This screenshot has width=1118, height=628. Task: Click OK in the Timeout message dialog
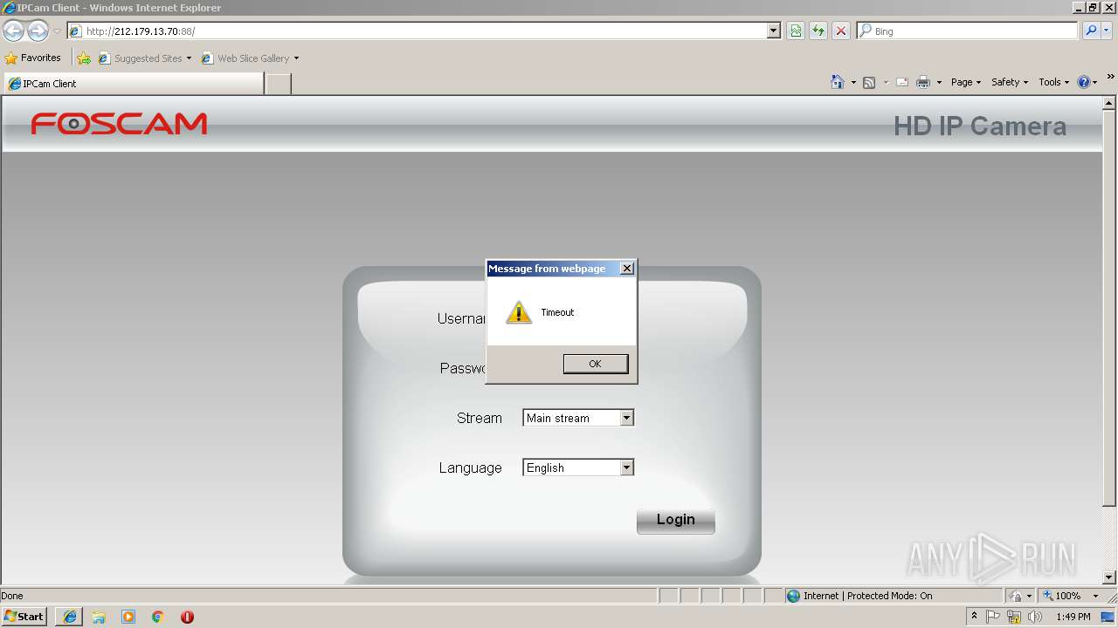[596, 364]
